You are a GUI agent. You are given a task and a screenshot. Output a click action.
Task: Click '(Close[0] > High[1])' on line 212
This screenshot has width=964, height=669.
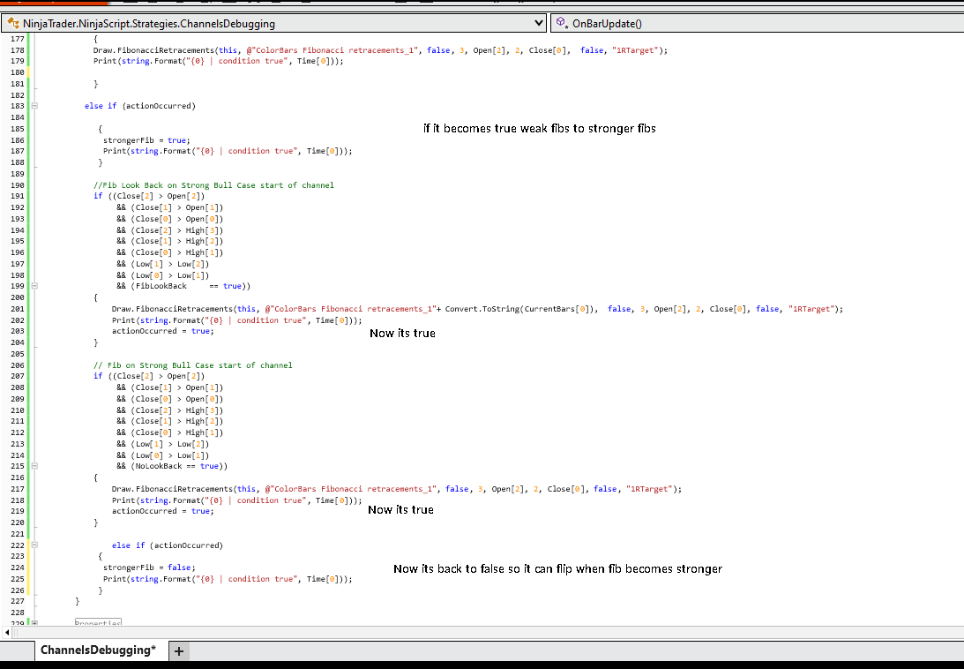pos(176,432)
